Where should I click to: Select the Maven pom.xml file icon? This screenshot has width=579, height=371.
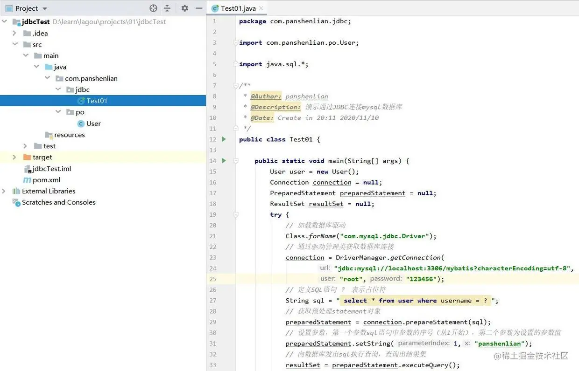click(x=27, y=180)
